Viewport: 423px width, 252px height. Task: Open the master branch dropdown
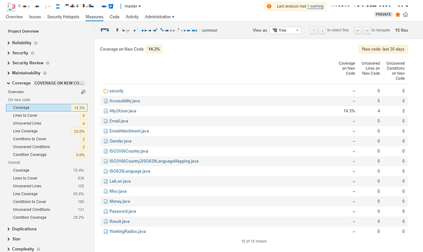tap(132, 6)
